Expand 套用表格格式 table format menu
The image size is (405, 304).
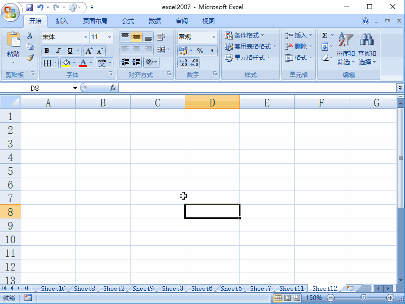(x=250, y=47)
